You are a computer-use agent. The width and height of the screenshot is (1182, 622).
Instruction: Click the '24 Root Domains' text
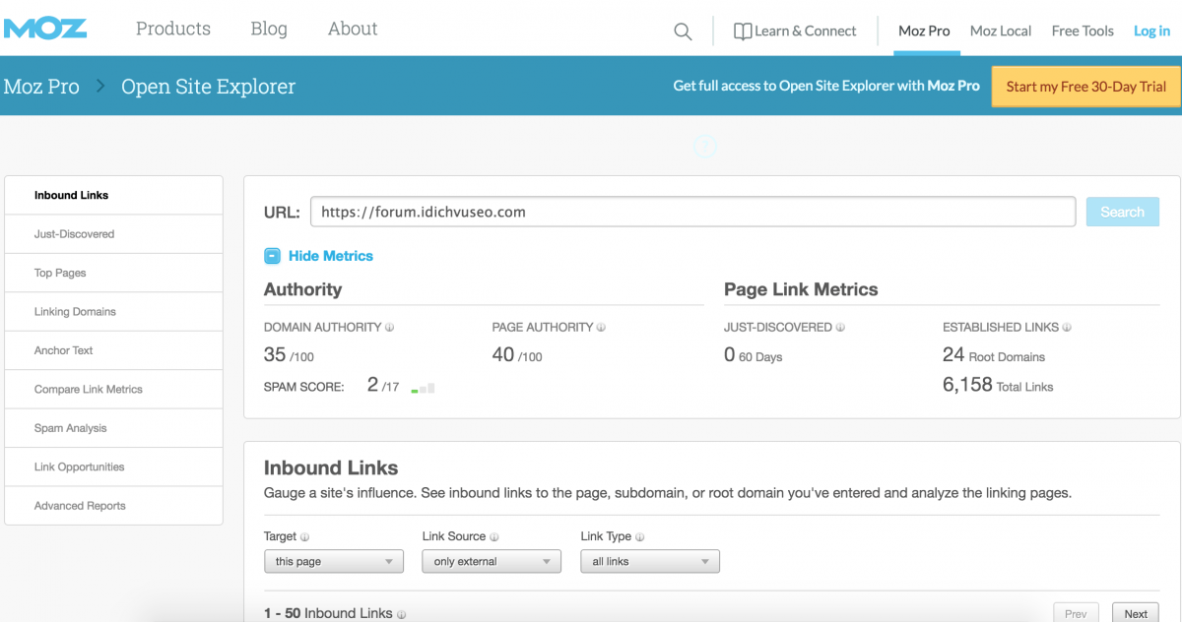tap(994, 355)
